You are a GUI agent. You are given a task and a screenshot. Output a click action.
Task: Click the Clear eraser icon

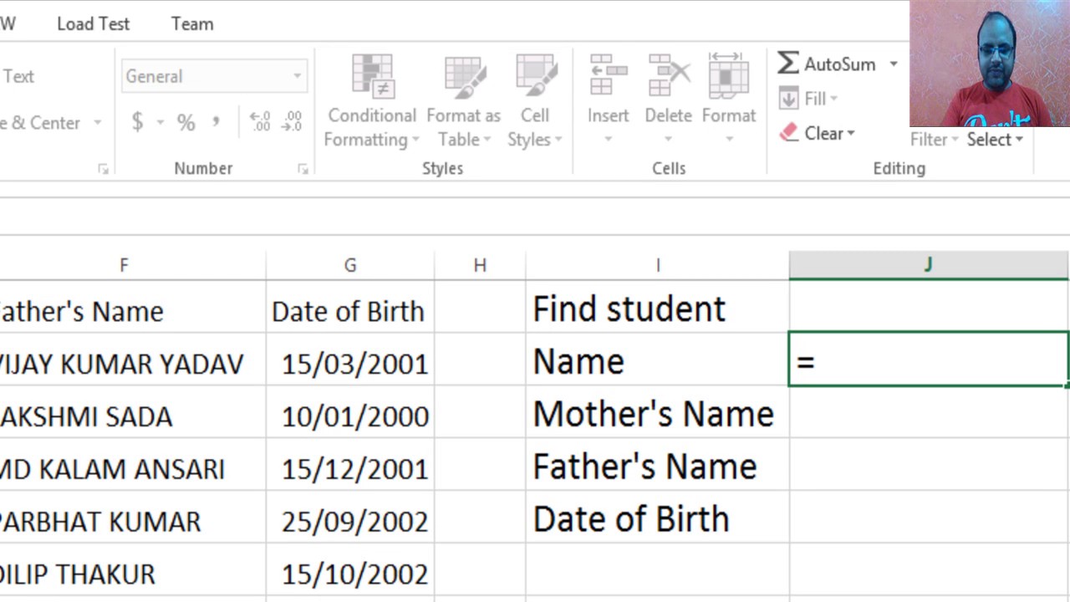(x=788, y=133)
